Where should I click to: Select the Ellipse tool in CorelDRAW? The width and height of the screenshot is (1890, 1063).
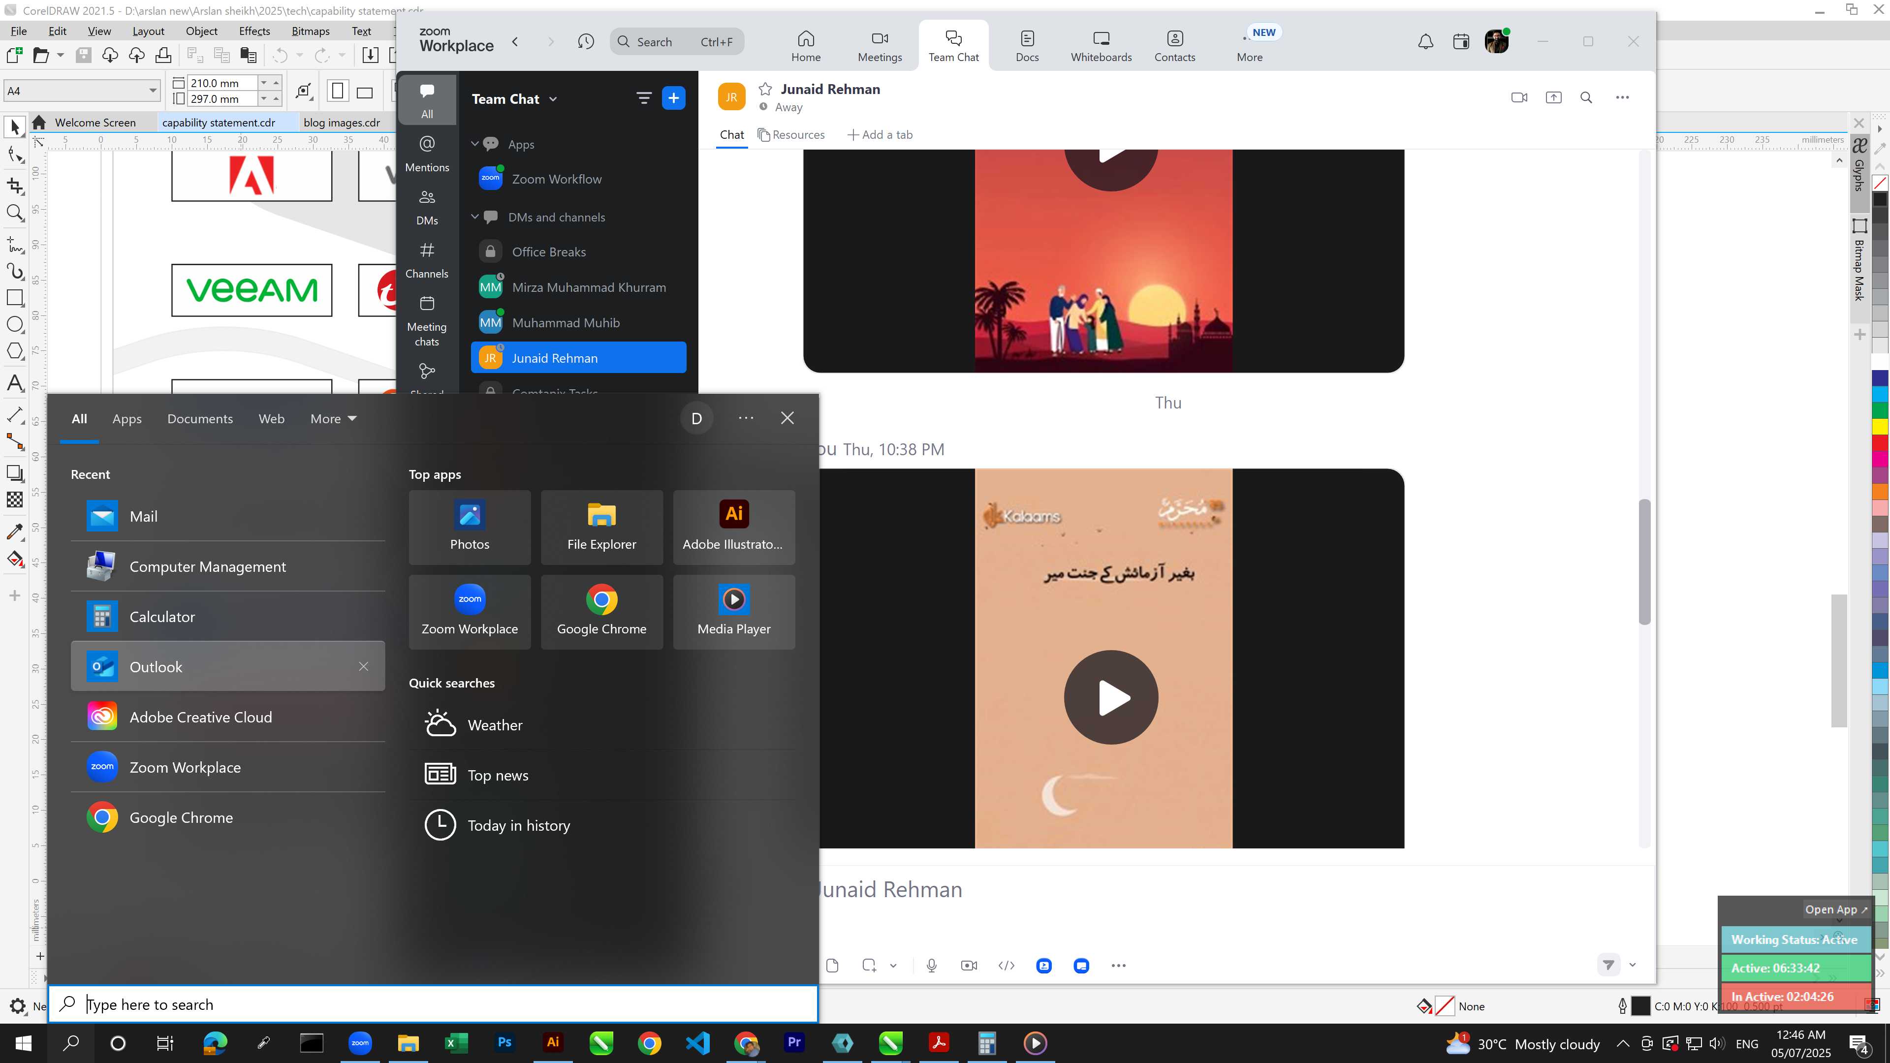coord(15,324)
